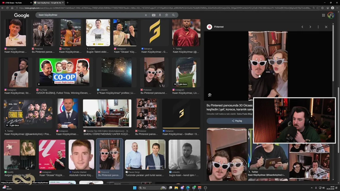This screenshot has height=191, width=340.
Task: Open a new browser tab
Action: click(x=67, y=3)
